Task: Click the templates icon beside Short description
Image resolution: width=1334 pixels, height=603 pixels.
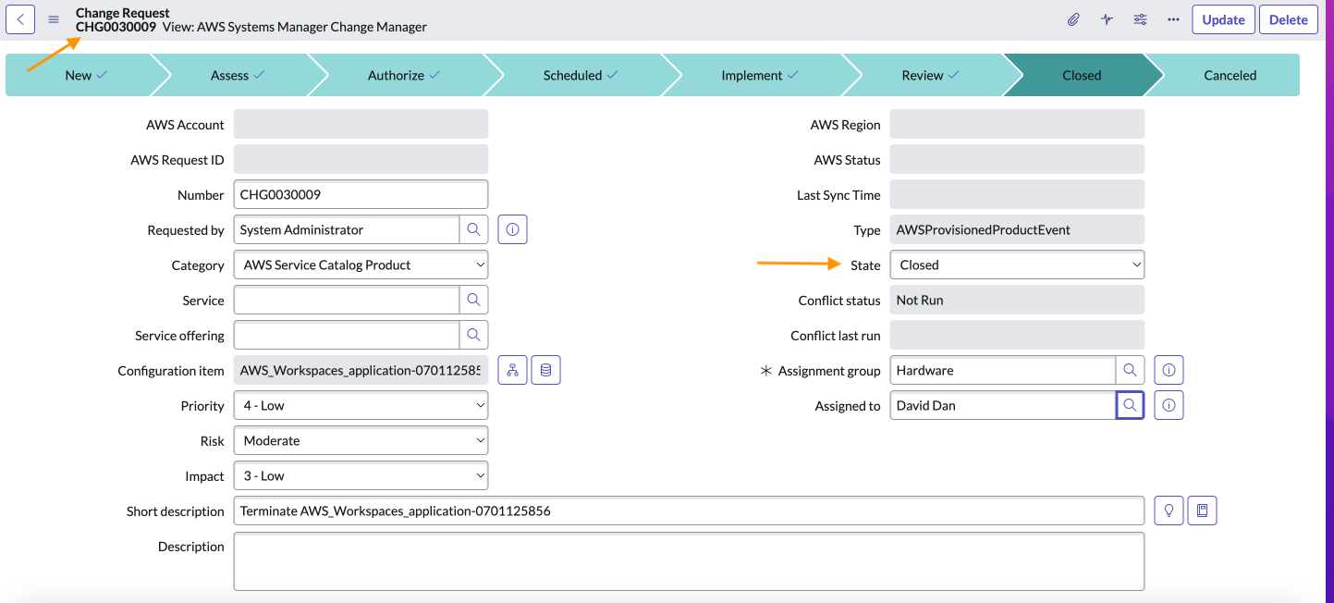Action: pos(1202,510)
